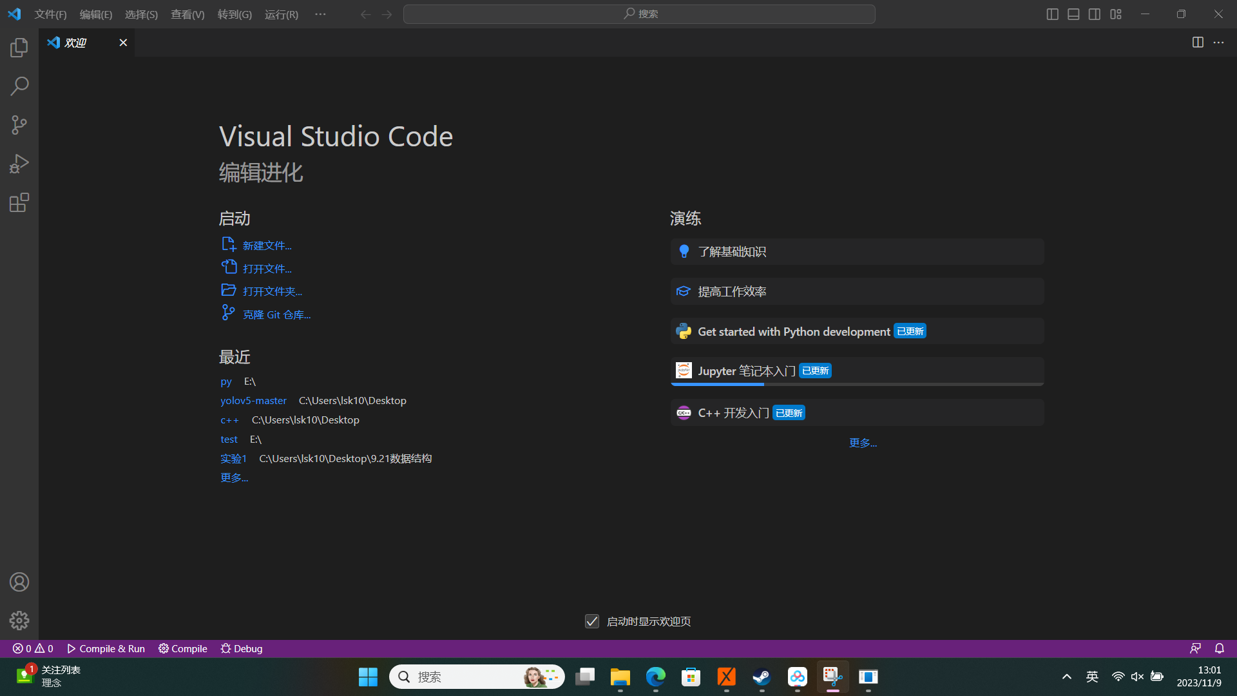
Task: Open the Customize Layout icon
Action: (1116, 14)
